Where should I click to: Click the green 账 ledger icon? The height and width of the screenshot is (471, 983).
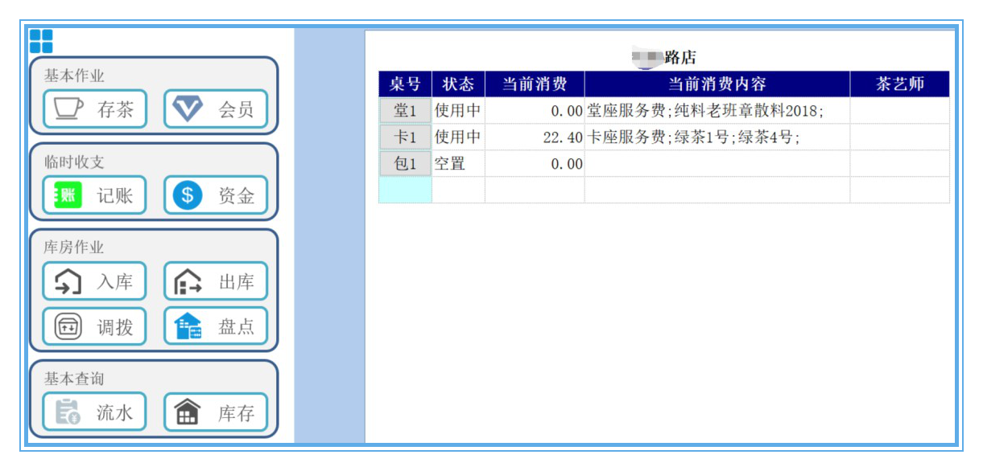[68, 195]
